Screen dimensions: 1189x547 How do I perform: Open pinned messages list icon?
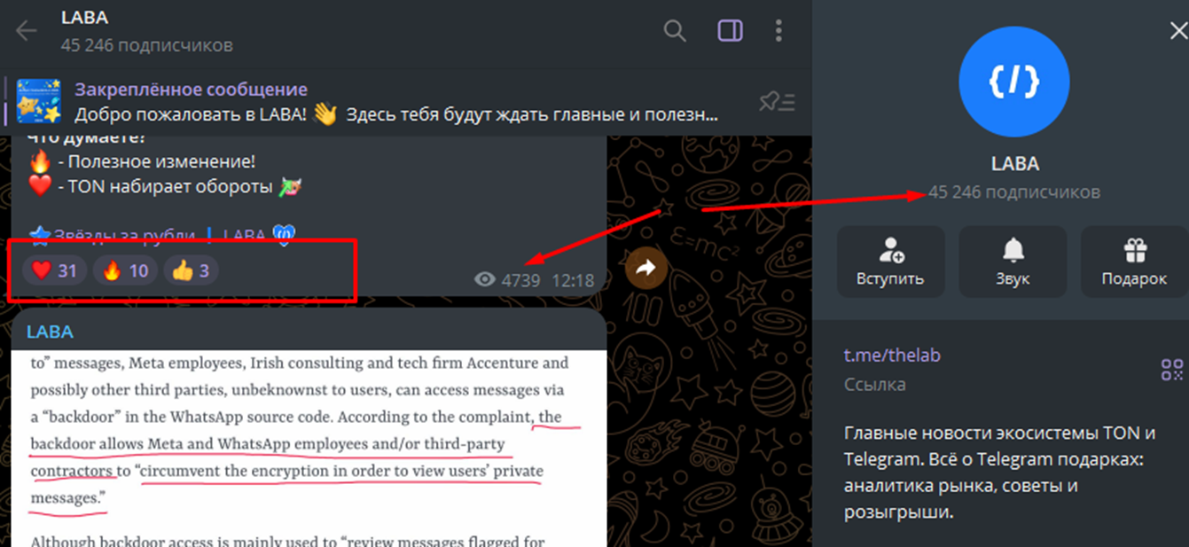point(778,102)
